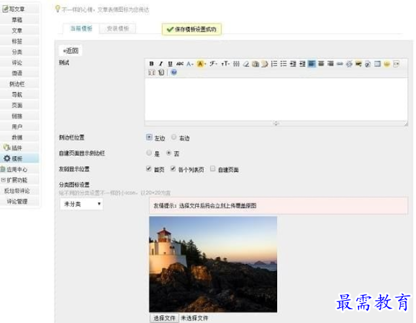Open 评论管理 in the sidebar

[17, 202]
